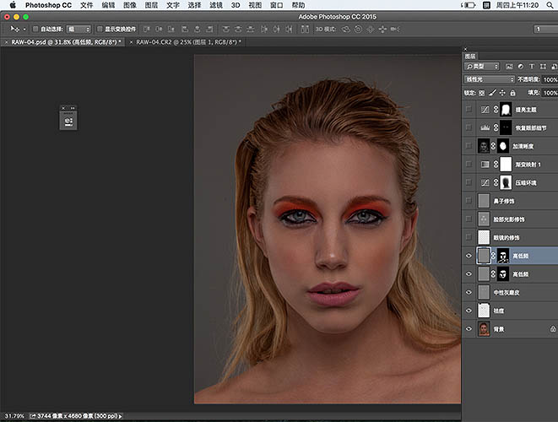Open the auto-select 组 dropdown

[x=79, y=29]
